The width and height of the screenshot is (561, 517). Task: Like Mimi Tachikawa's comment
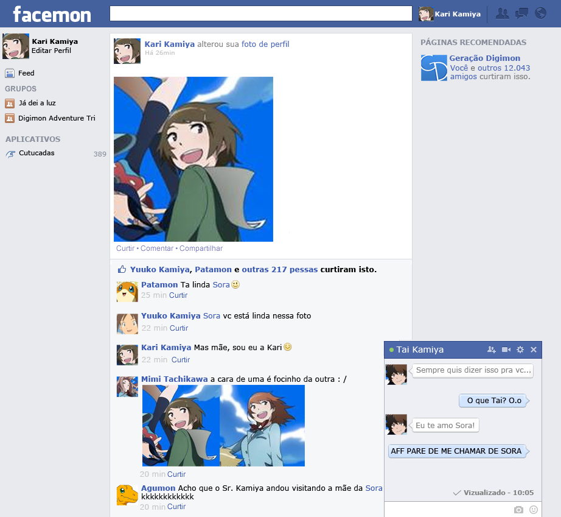tap(176, 474)
